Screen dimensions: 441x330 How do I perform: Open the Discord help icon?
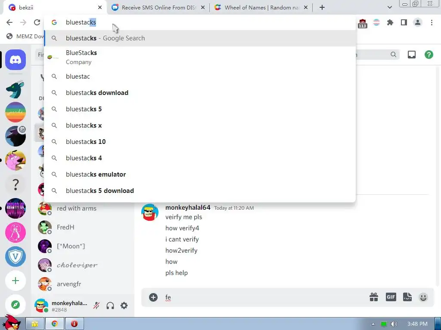pyautogui.click(x=429, y=55)
